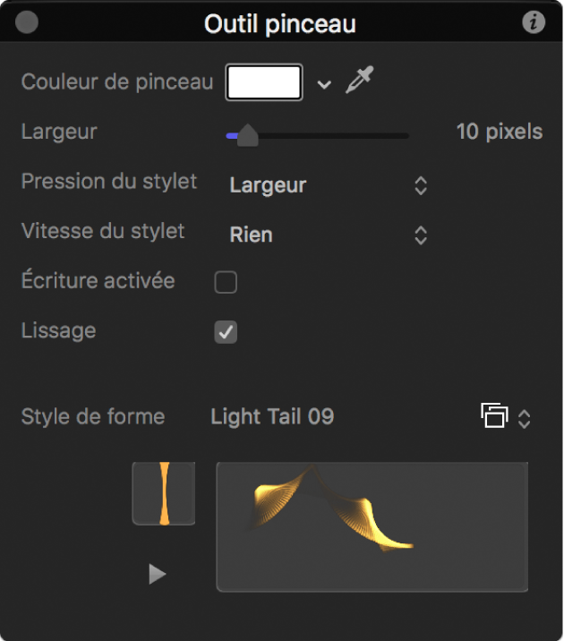564x641 pixels.
Task: Click the Largeur slider handle
Action: [247, 135]
